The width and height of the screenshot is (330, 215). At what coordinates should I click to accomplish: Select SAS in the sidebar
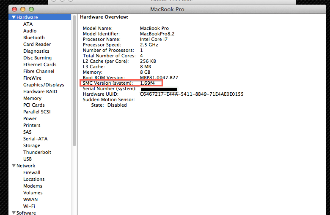pyautogui.click(x=27, y=132)
